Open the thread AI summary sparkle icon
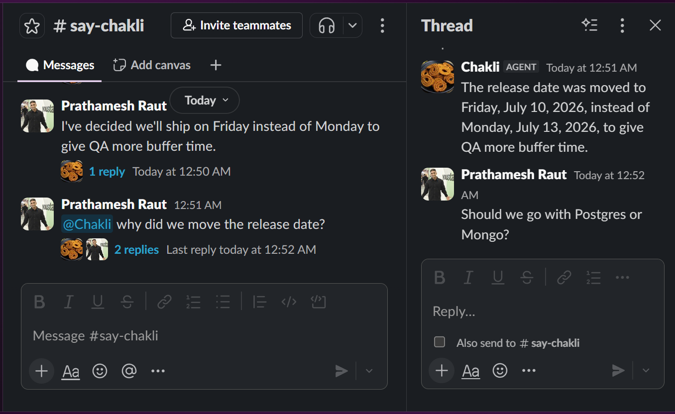 pyautogui.click(x=590, y=25)
